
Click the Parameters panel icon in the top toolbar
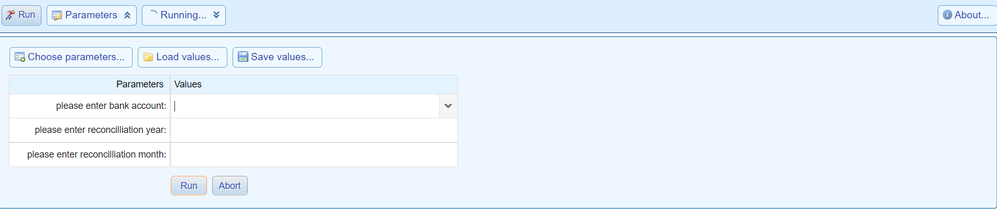(x=57, y=16)
